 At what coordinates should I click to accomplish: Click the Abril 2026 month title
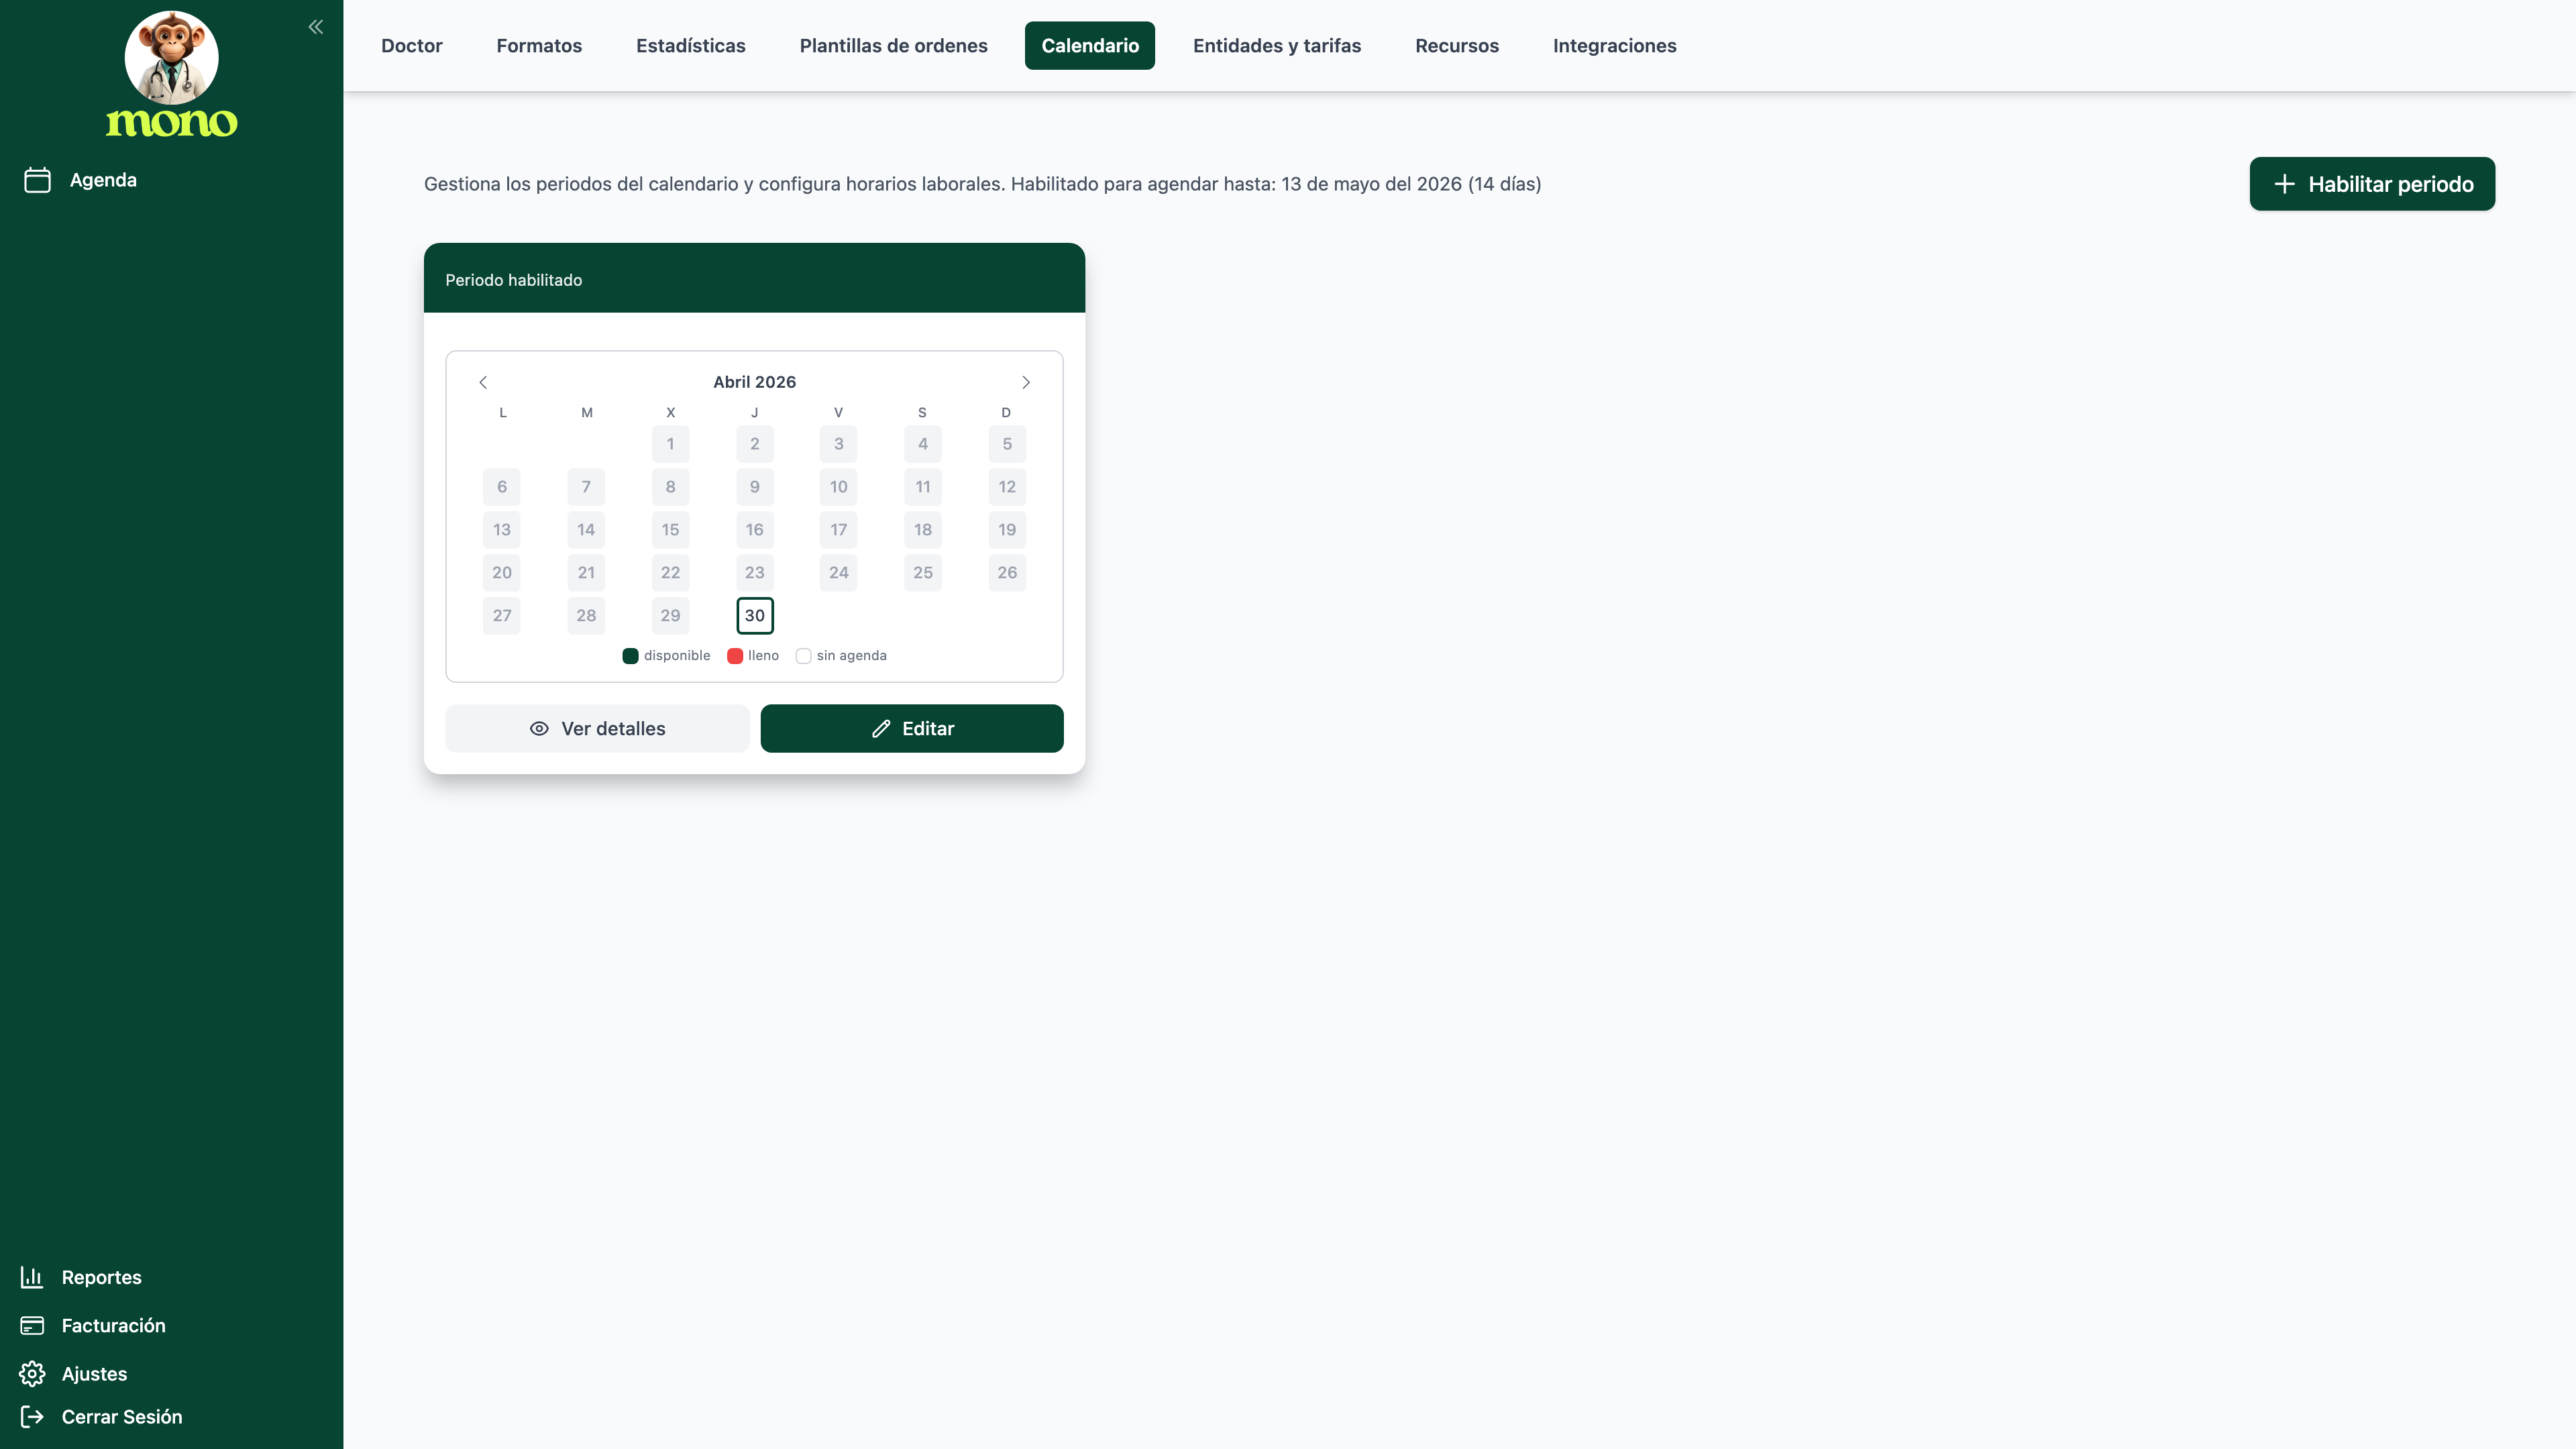755,382
